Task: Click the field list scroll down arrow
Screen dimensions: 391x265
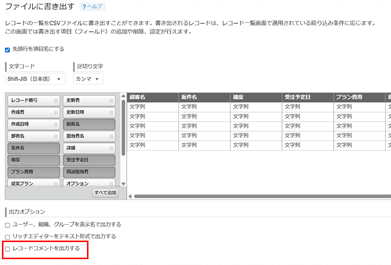Action: click(x=123, y=184)
